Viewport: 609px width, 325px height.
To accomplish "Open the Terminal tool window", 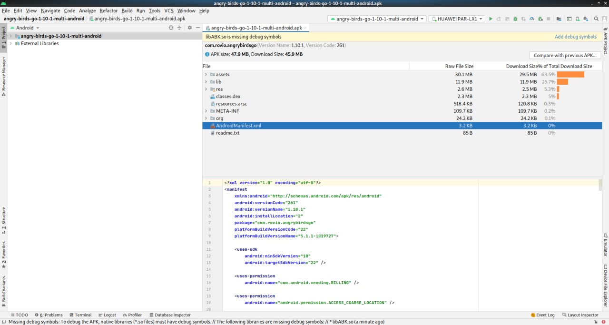I will [80, 315].
